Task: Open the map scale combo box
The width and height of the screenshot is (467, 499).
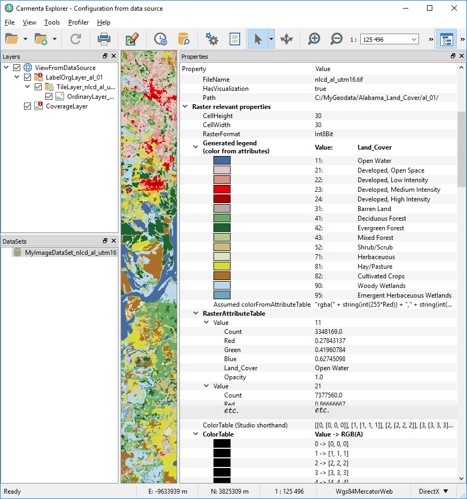Action: (390, 40)
